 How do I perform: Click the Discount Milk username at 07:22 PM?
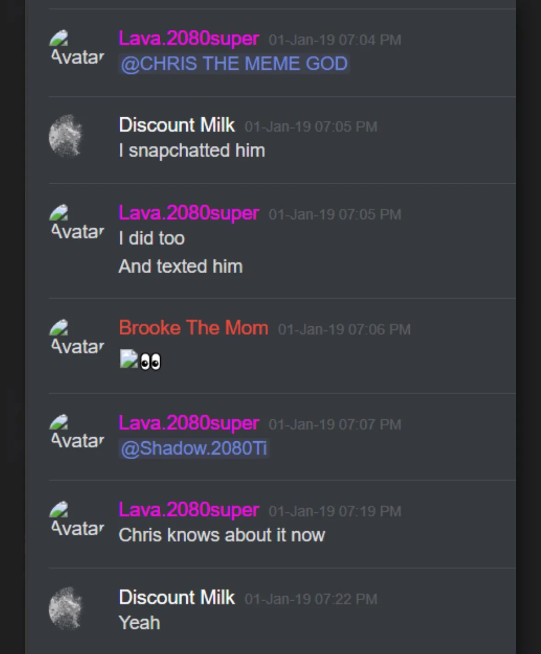coord(177,598)
